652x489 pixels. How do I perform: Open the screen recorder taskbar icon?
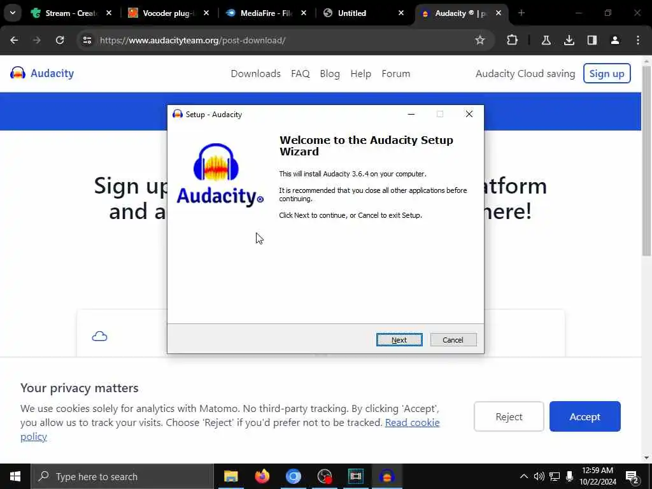click(x=324, y=476)
